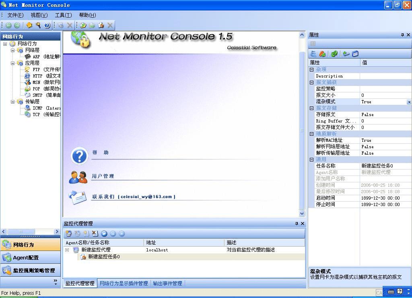Click the help icon in the language bar

coord(400,291)
